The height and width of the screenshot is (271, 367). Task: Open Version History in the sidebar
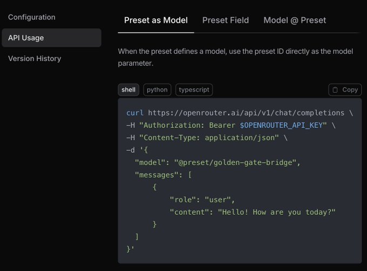pyautogui.click(x=35, y=58)
